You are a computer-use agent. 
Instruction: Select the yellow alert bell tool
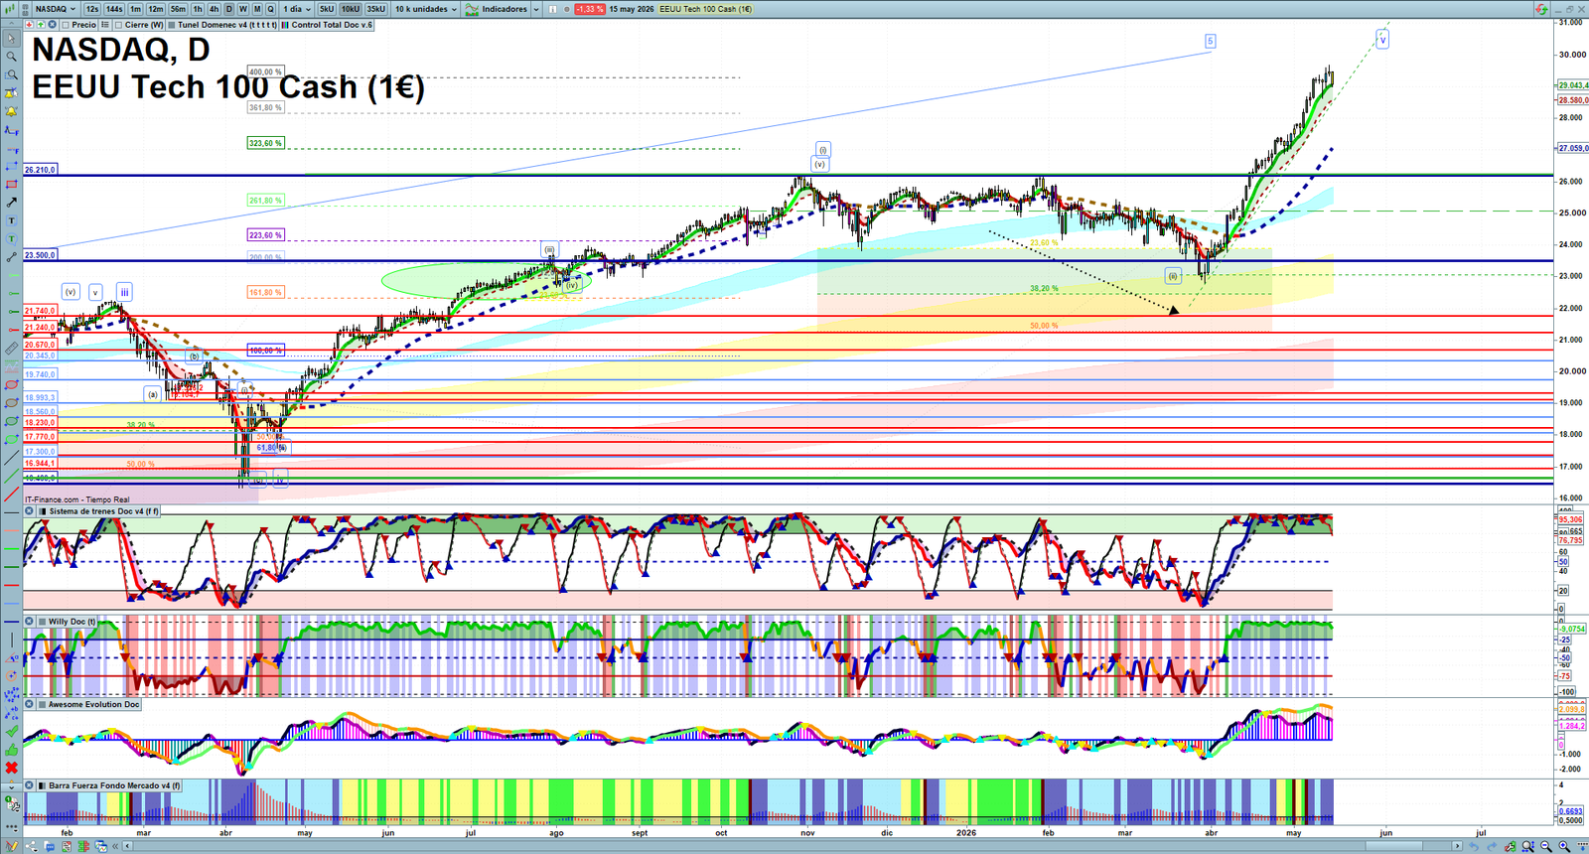pos(12,111)
